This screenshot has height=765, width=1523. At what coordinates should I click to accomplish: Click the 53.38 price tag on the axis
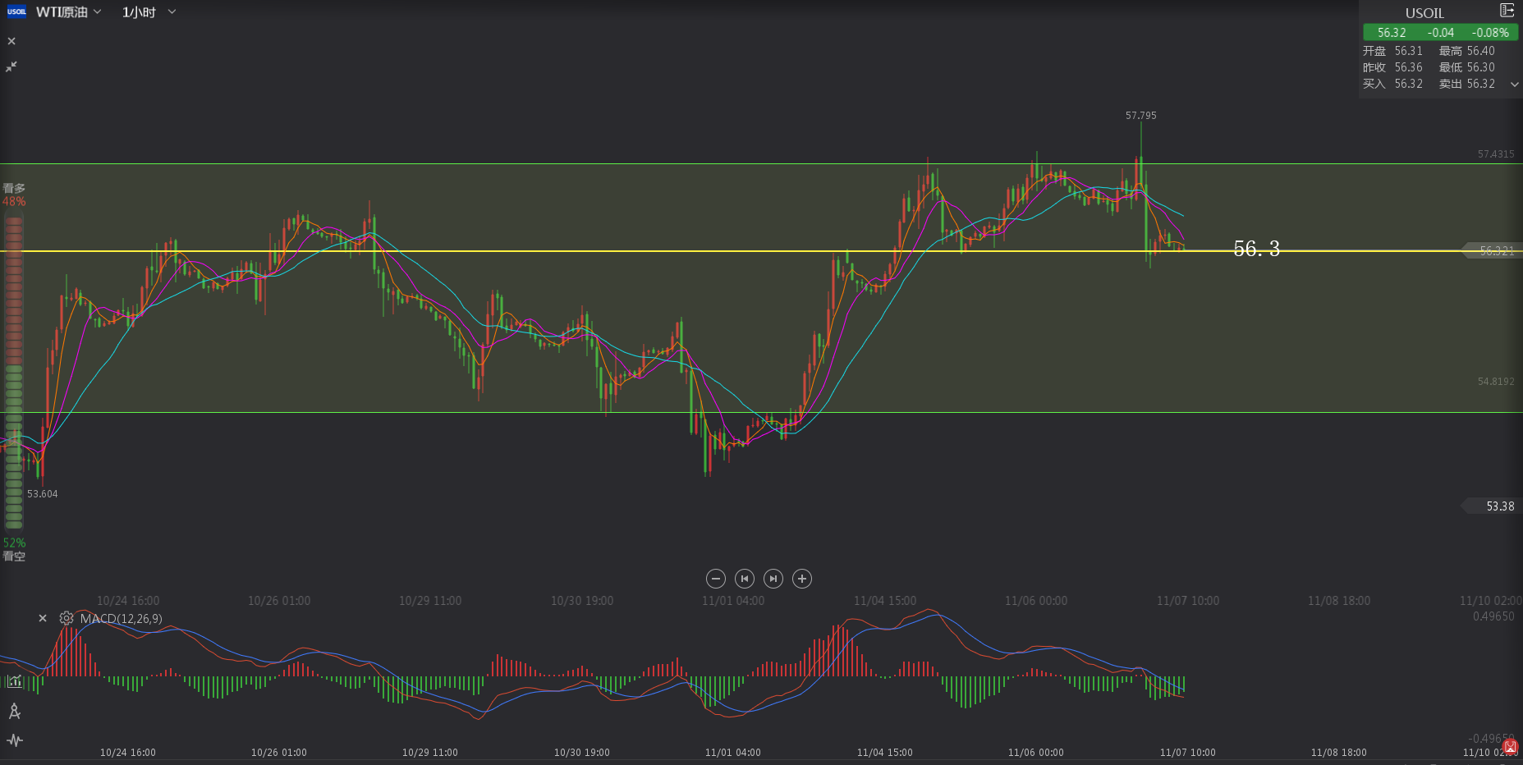pos(1493,506)
